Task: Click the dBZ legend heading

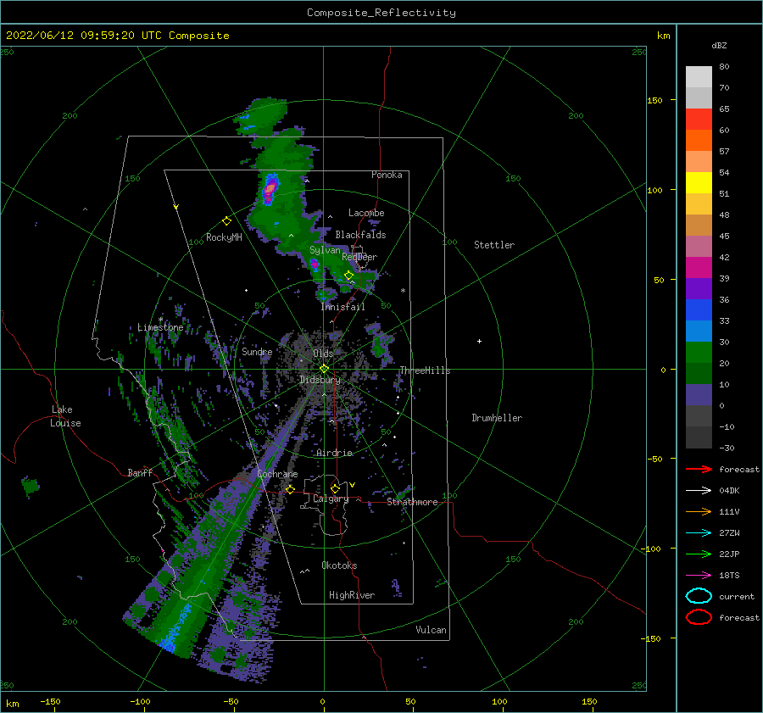Action: 719,45
